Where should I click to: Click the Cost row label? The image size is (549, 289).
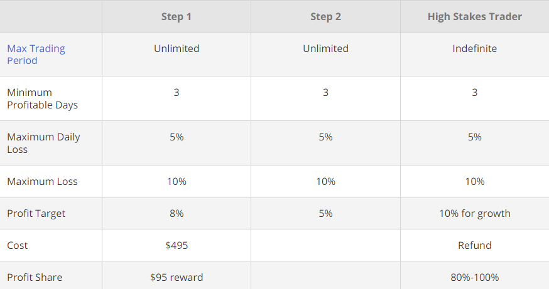[18, 246]
